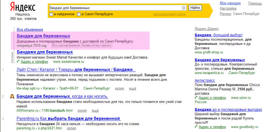Clear the search query with the X icon
Image resolution: width=266 pixels, height=132 pixels.
pyautogui.click(x=184, y=8)
